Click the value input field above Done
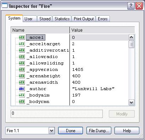This screenshot has height=140, width=145. [57, 114]
